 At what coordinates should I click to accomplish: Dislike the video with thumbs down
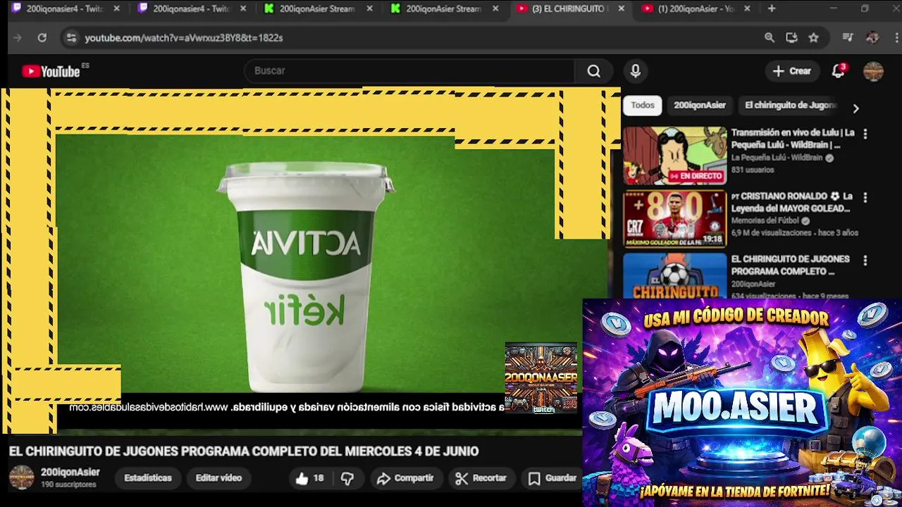[347, 478]
